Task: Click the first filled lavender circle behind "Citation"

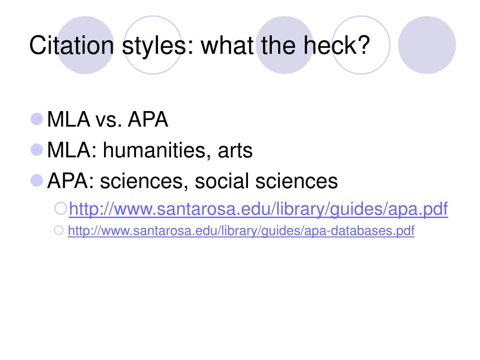Action: coord(85,45)
